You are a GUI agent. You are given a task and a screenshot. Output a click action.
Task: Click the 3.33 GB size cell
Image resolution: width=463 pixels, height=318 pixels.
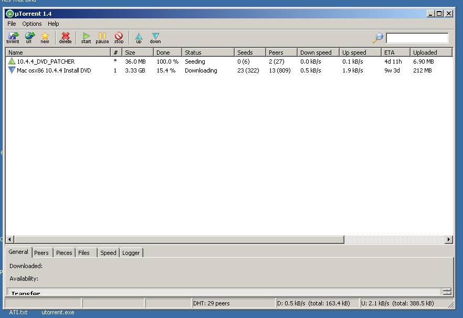[x=135, y=70]
